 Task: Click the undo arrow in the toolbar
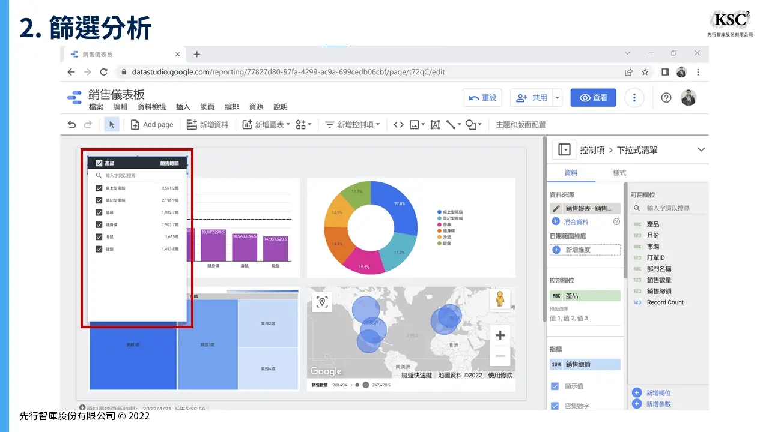point(72,125)
